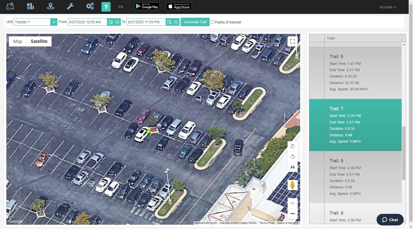Screen dimensions: 413x229
Task: Enable the Points of interest checkbox
Action: (x=212, y=22)
